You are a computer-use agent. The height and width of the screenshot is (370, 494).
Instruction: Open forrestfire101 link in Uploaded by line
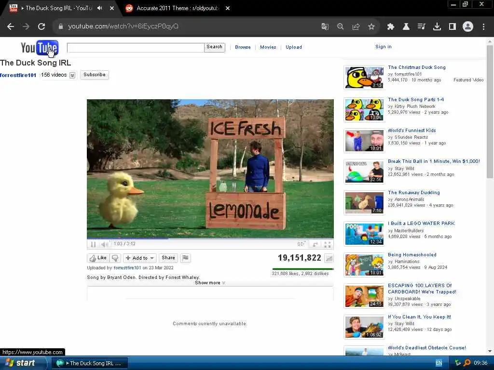tap(127, 268)
